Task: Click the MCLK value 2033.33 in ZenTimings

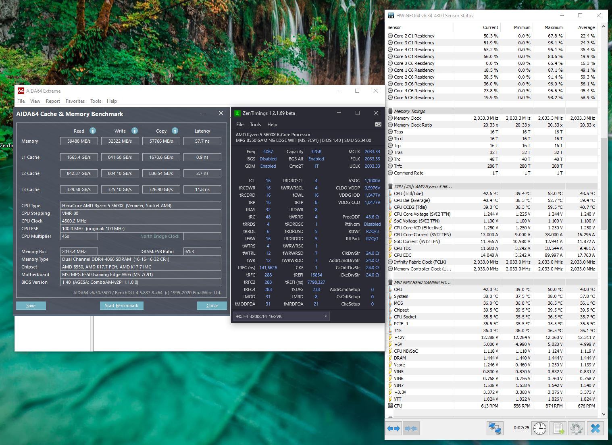Action: pyautogui.click(x=372, y=152)
